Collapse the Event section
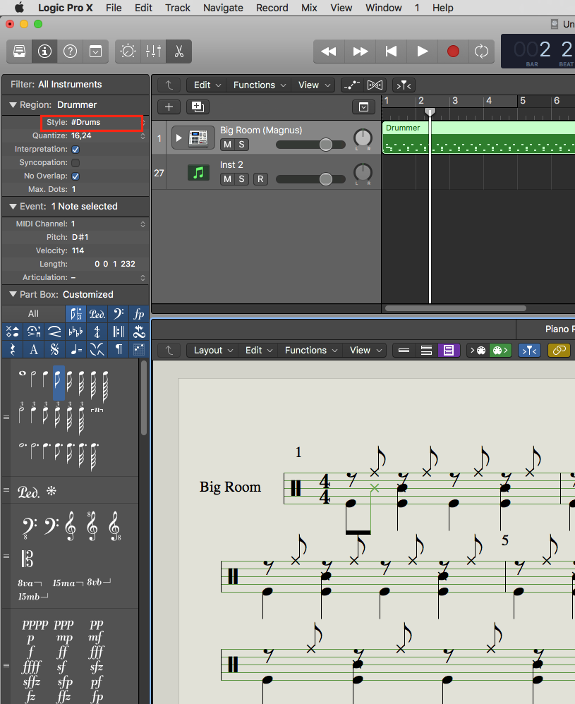Viewport: 575px width, 704px height. coord(13,207)
